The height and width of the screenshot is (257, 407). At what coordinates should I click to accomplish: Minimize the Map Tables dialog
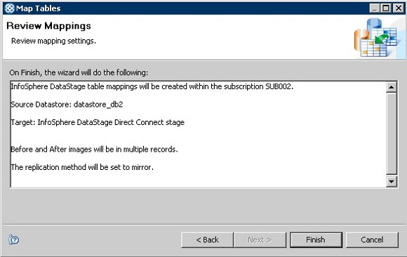[x=375, y=8]
